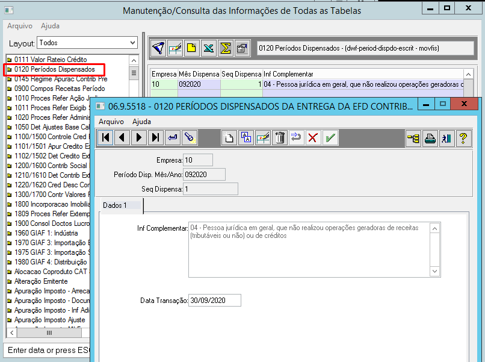485x362 pixels.
Task: Switch to the Dados 1 tab
Action: tap(122, 205)
